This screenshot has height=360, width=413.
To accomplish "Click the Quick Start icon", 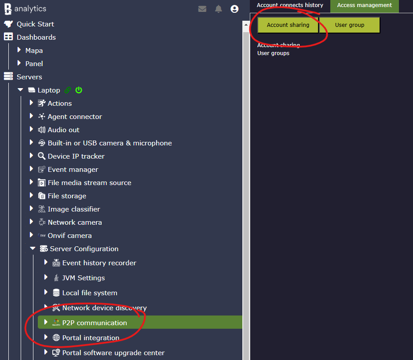I will 8,24.
